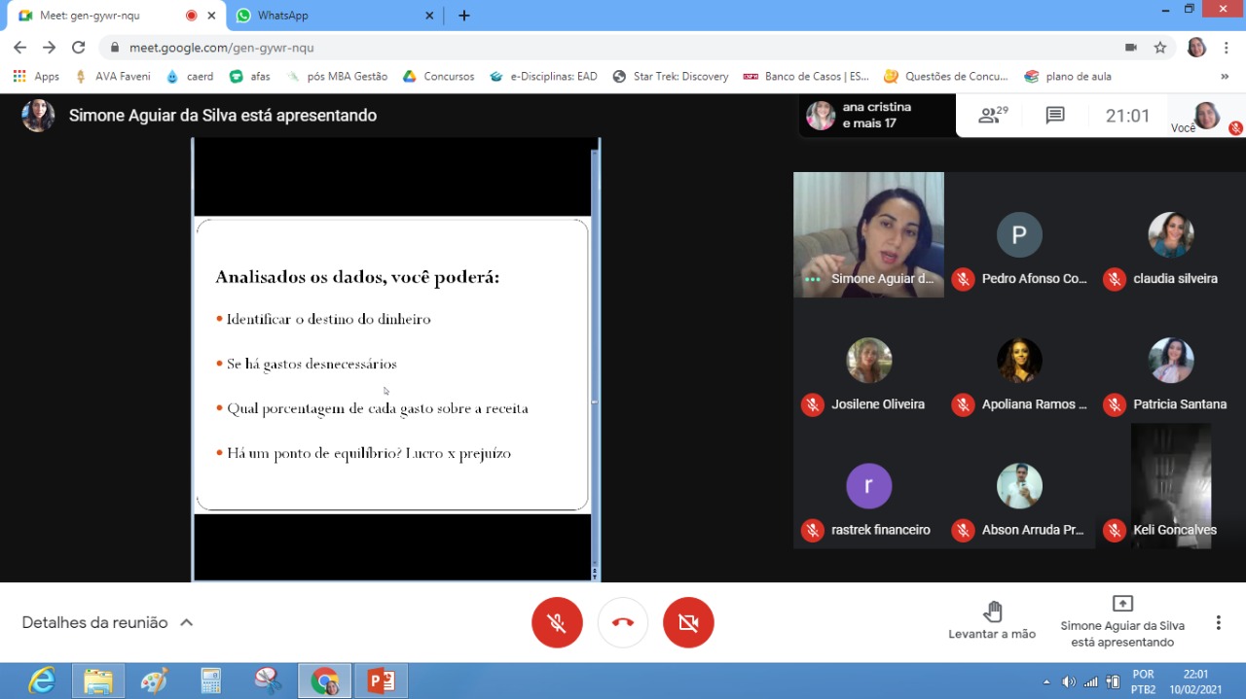1246x699 pixels.
Task: Open the meeting chat panel
Action: click(x=1055, y=116)
